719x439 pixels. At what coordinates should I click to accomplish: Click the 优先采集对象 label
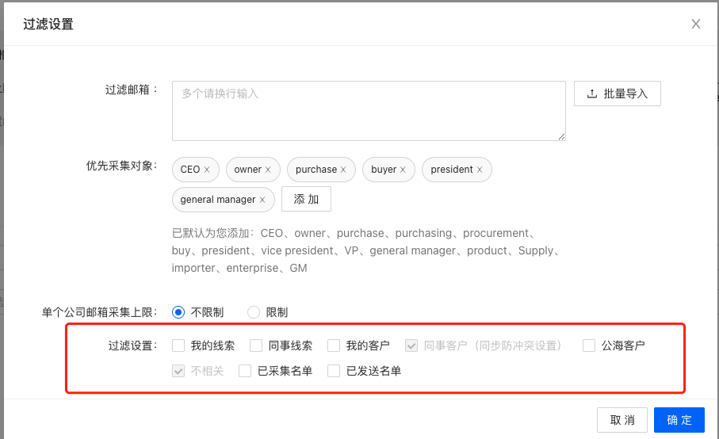pos(121,166)
